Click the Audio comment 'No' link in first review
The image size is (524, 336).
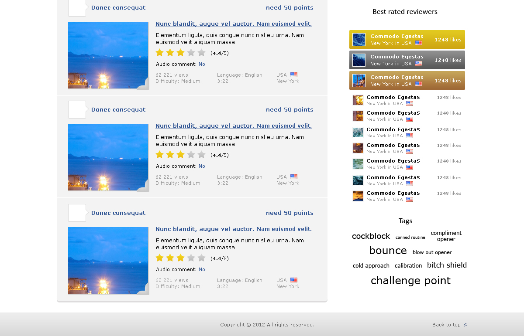pyautogui.click(x=202, y=64)
